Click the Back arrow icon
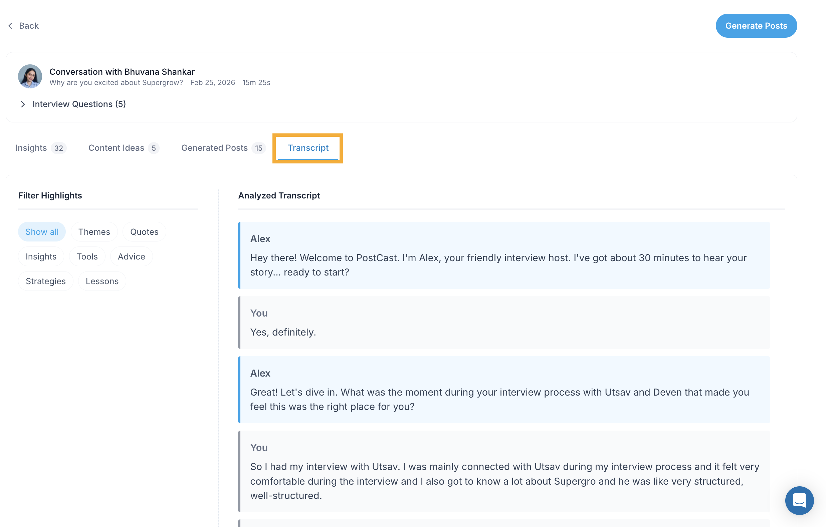Screen dimensions: 826x527 (x=11, y=26)
